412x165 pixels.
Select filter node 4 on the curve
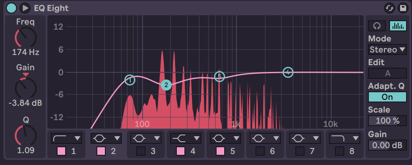(288, 72)
